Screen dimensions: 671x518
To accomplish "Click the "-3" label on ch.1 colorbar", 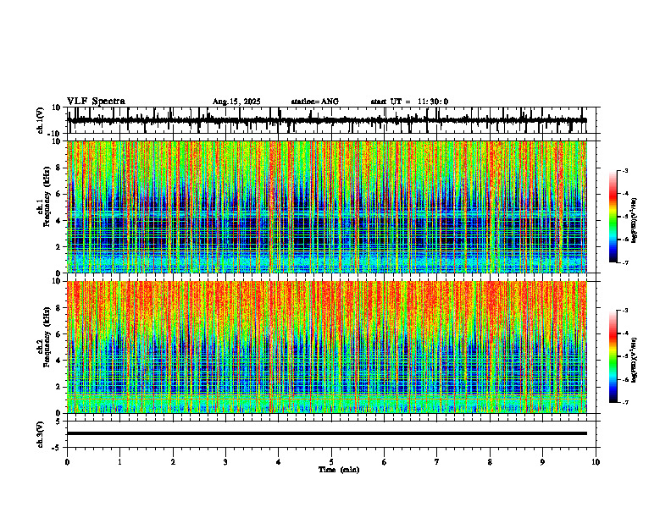I will tap(625, 170).
